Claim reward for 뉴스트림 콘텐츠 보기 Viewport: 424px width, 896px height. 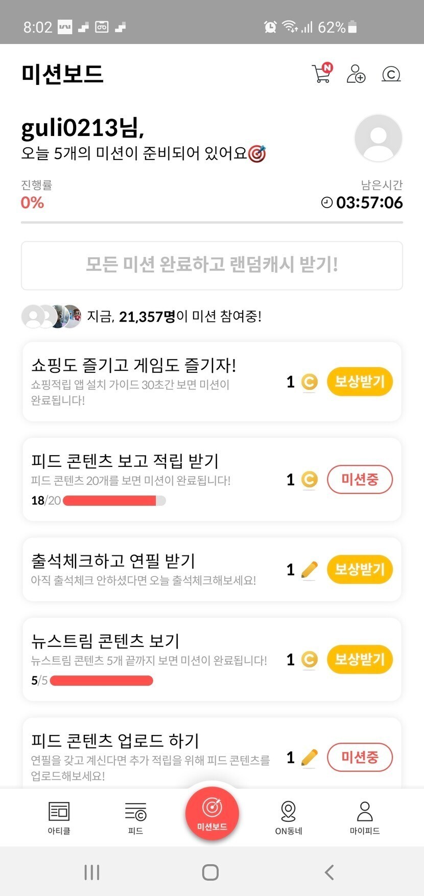pyautogui.click(x=360, y=659)
